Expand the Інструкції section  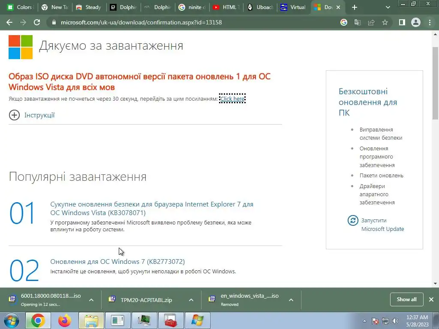coord(32,115)
